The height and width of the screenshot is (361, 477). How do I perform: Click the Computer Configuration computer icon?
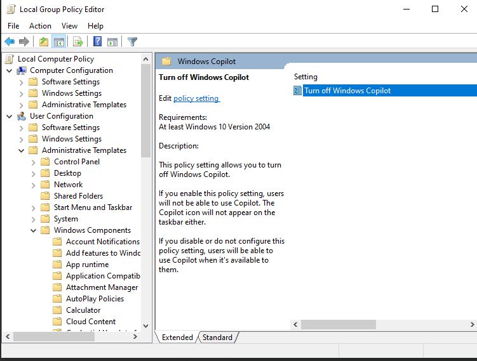point(22,70)
